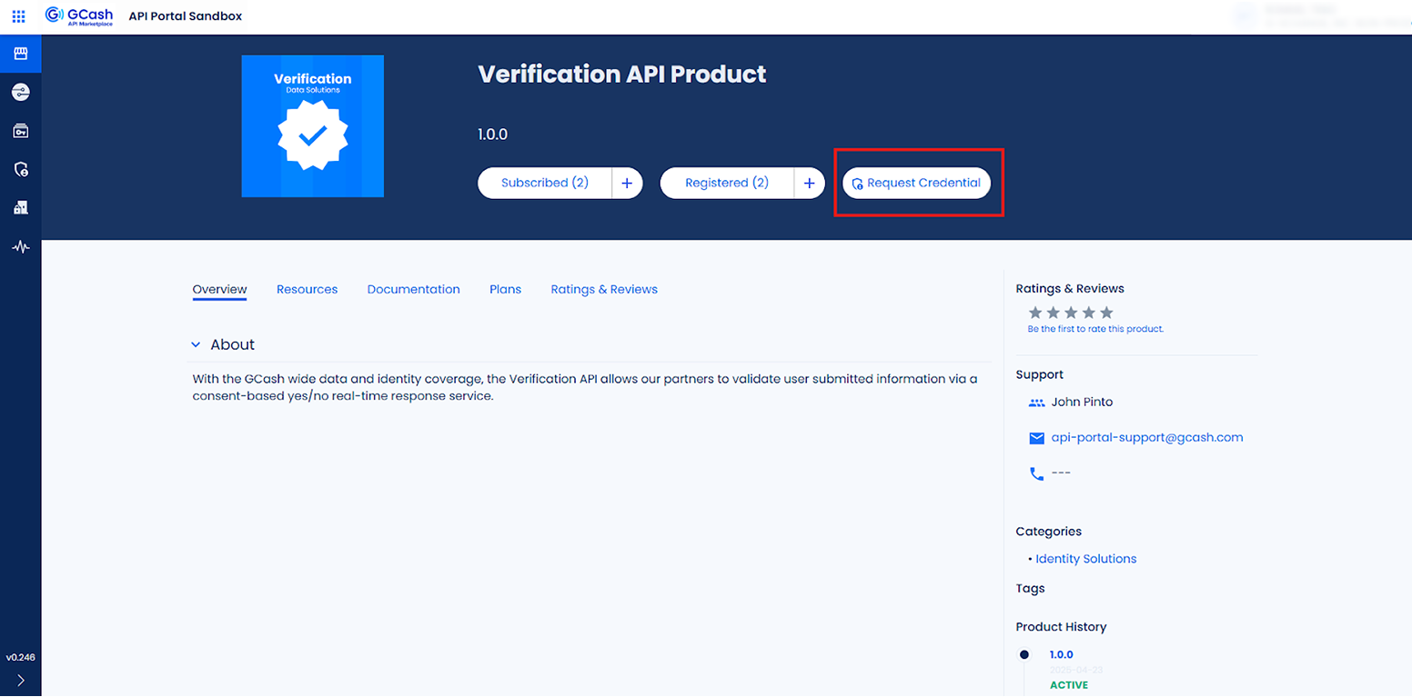Click the support contact people icon

click(1036, 403)
